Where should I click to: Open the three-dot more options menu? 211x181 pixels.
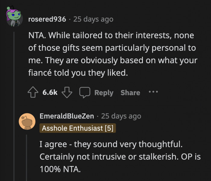click(153, 92)
